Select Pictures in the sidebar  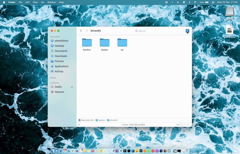pyautogui.click(x=60, y=61)
